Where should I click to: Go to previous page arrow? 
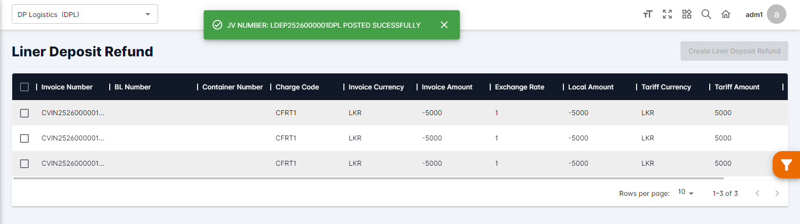tap(758, 193)
